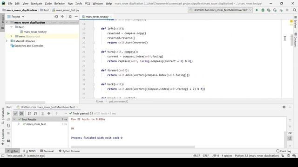Collapse the Test Results node
This screenshot has width=298, height=167.
14,120
